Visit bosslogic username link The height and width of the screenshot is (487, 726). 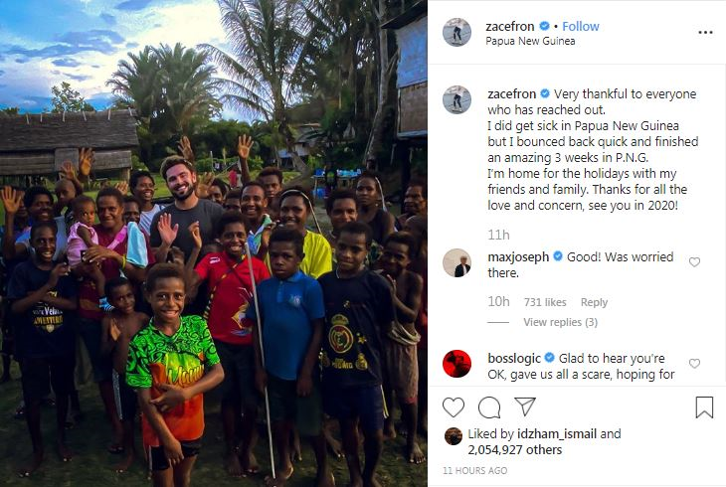(x=514, y=359)
